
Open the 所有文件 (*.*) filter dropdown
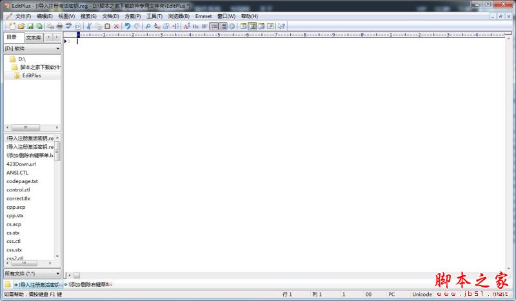[32, 273]
